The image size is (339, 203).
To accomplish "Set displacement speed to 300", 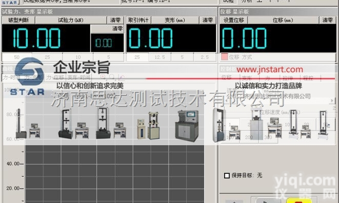I will tap(268, 137).
